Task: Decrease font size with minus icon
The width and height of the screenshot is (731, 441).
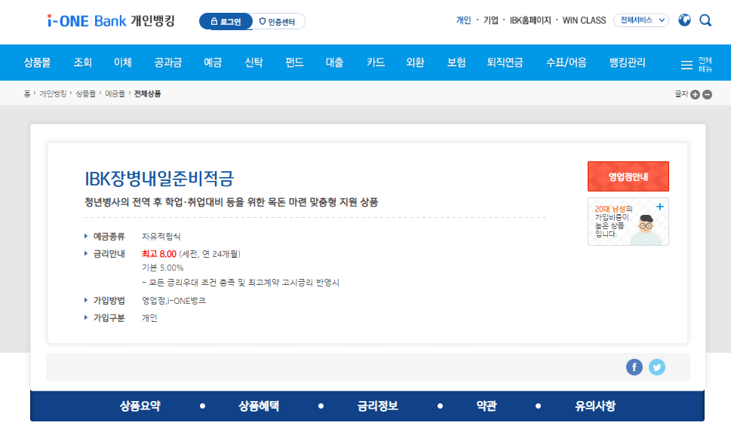Action: pyautogui.click(x=707, y=94)
